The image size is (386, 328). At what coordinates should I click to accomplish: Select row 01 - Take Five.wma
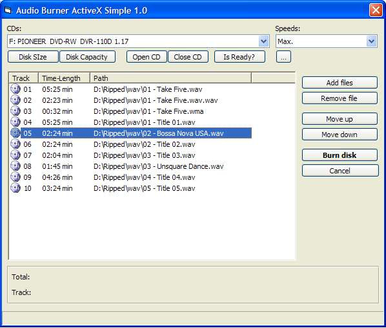click(x=130, y=111)
